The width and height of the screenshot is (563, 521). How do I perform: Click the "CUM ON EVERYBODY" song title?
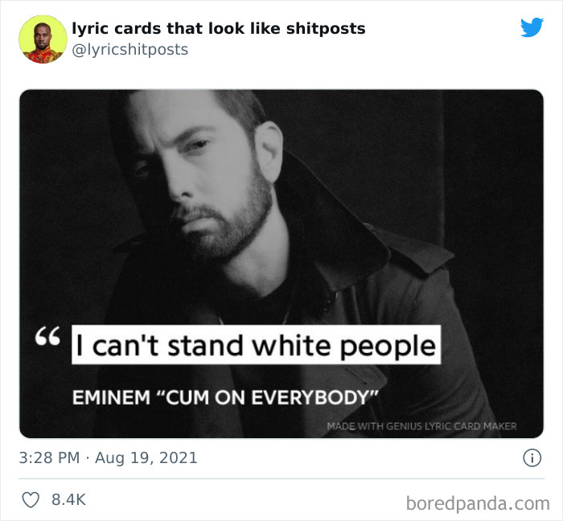[x=268, y=397]
